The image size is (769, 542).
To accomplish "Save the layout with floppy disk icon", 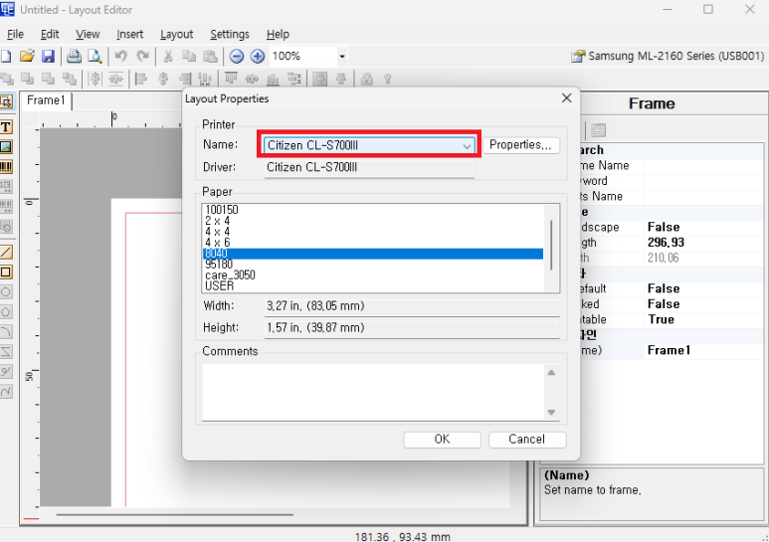I will [x=48, y=57].
